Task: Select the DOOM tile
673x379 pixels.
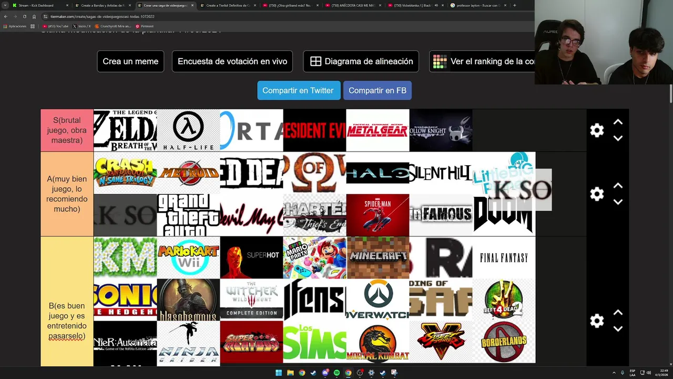Action: click(504, 215)
